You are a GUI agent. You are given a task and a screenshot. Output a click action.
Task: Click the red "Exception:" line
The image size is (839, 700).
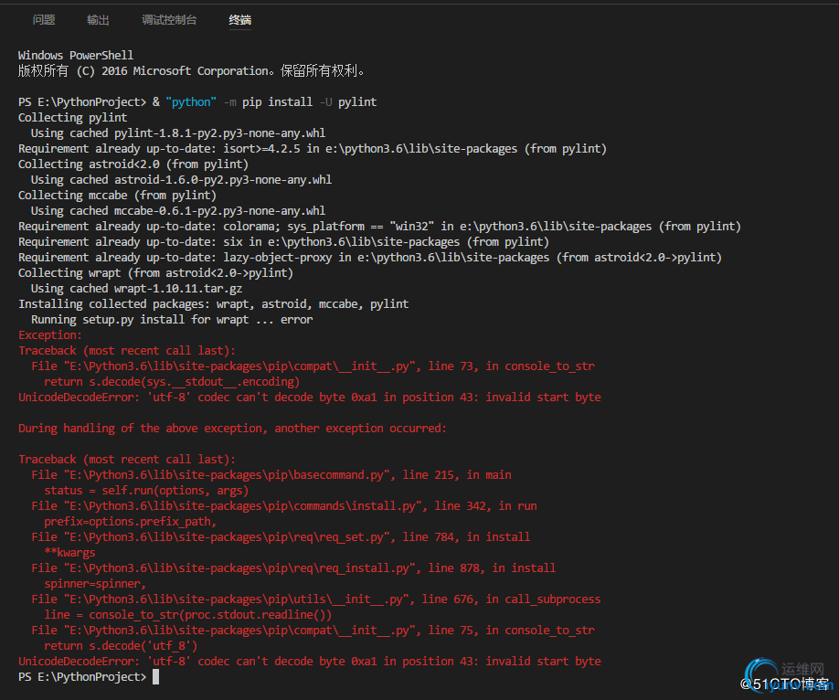pos(50,334)
